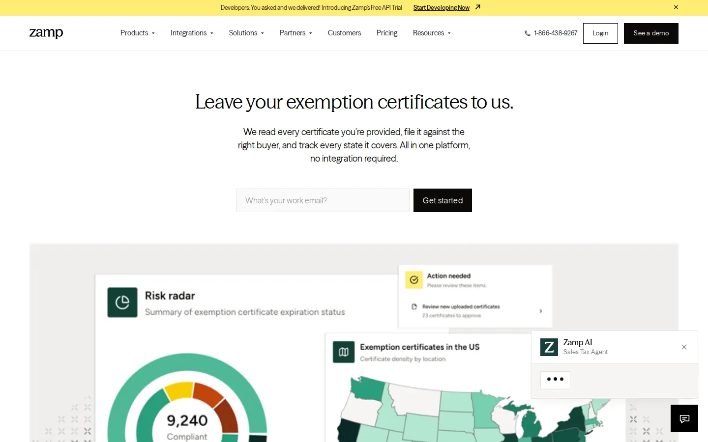Viewport: 708px width, 442px height.
Task: Expand the Integrations menu
Action: [x=192, y=33]
